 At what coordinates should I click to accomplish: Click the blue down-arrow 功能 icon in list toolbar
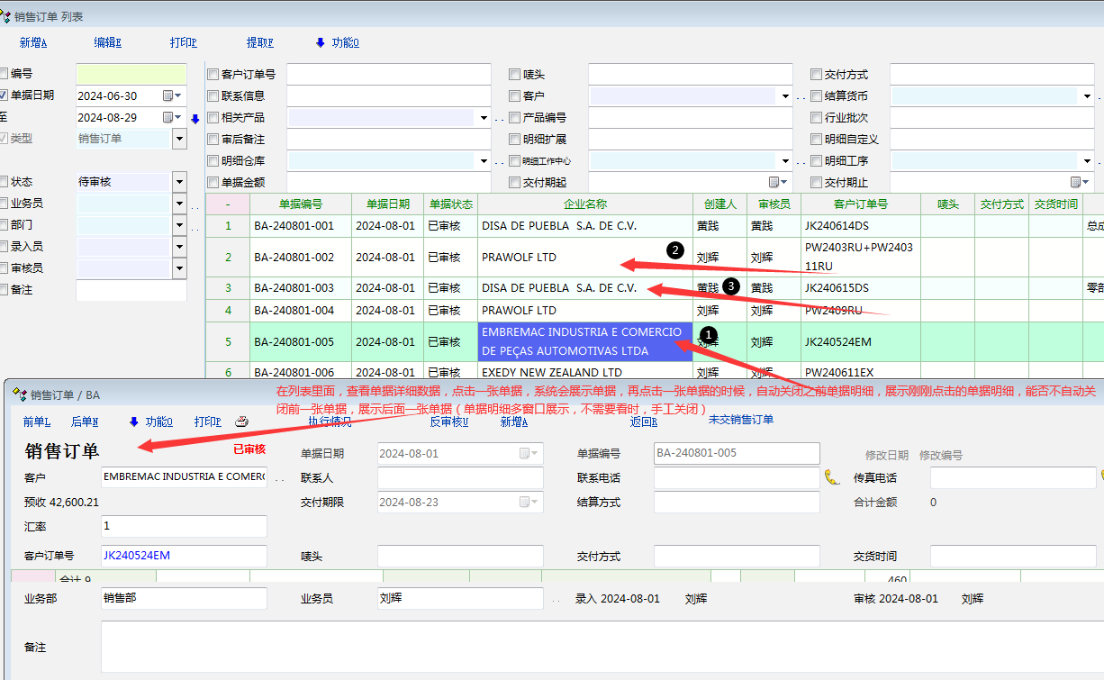(320, 42)
